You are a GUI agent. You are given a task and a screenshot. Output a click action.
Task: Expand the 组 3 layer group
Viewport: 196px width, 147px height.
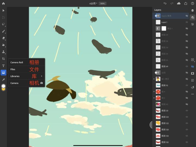[x=154, y=98]
